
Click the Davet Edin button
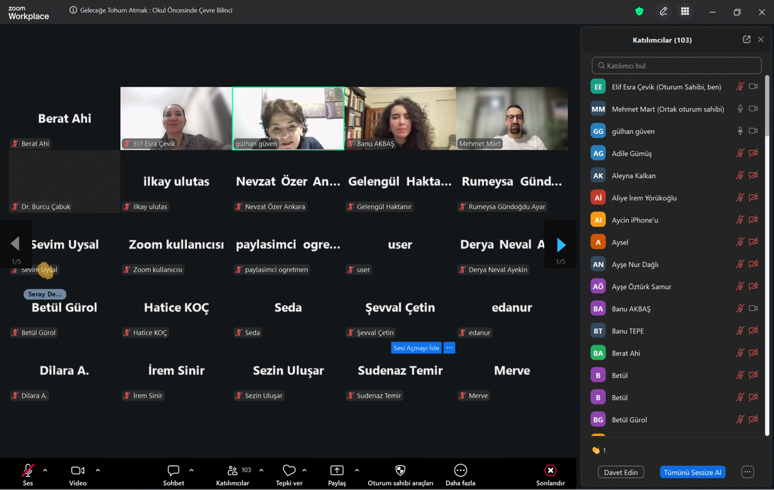[x=621, y=472]
